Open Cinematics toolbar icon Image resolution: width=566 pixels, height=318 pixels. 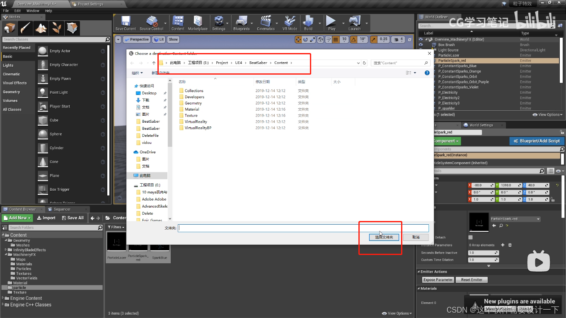266,23
